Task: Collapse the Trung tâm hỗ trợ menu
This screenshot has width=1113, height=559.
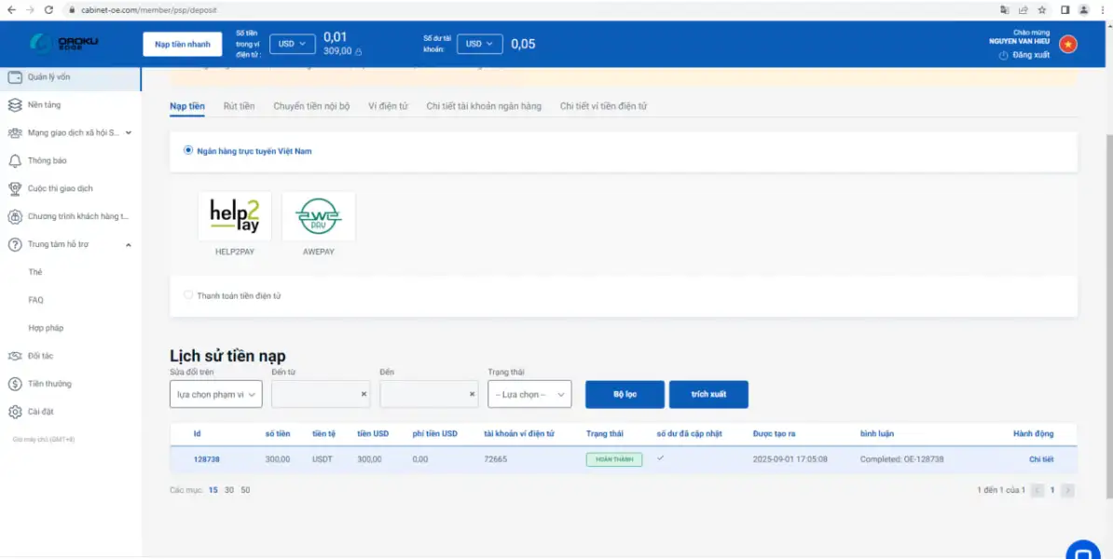Action: (129, 244)
